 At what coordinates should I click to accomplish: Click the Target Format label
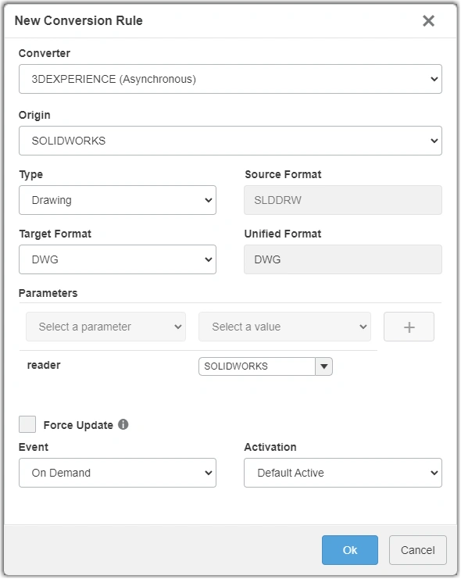click(55, 234)
